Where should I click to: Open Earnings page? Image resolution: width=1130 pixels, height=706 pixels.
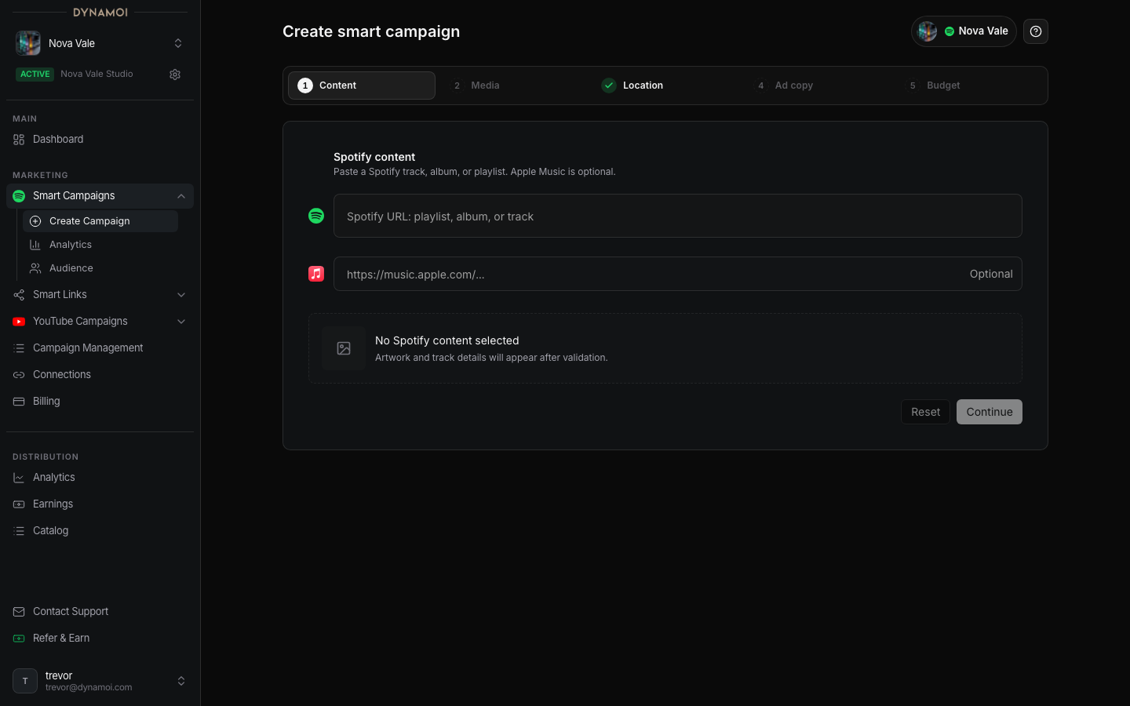click(100, 504)
